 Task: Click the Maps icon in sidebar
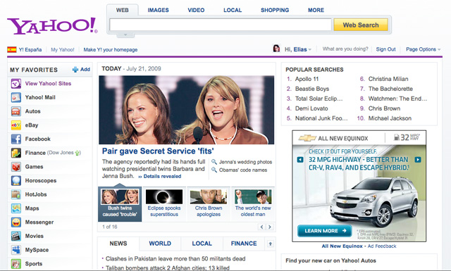point(16,208)
